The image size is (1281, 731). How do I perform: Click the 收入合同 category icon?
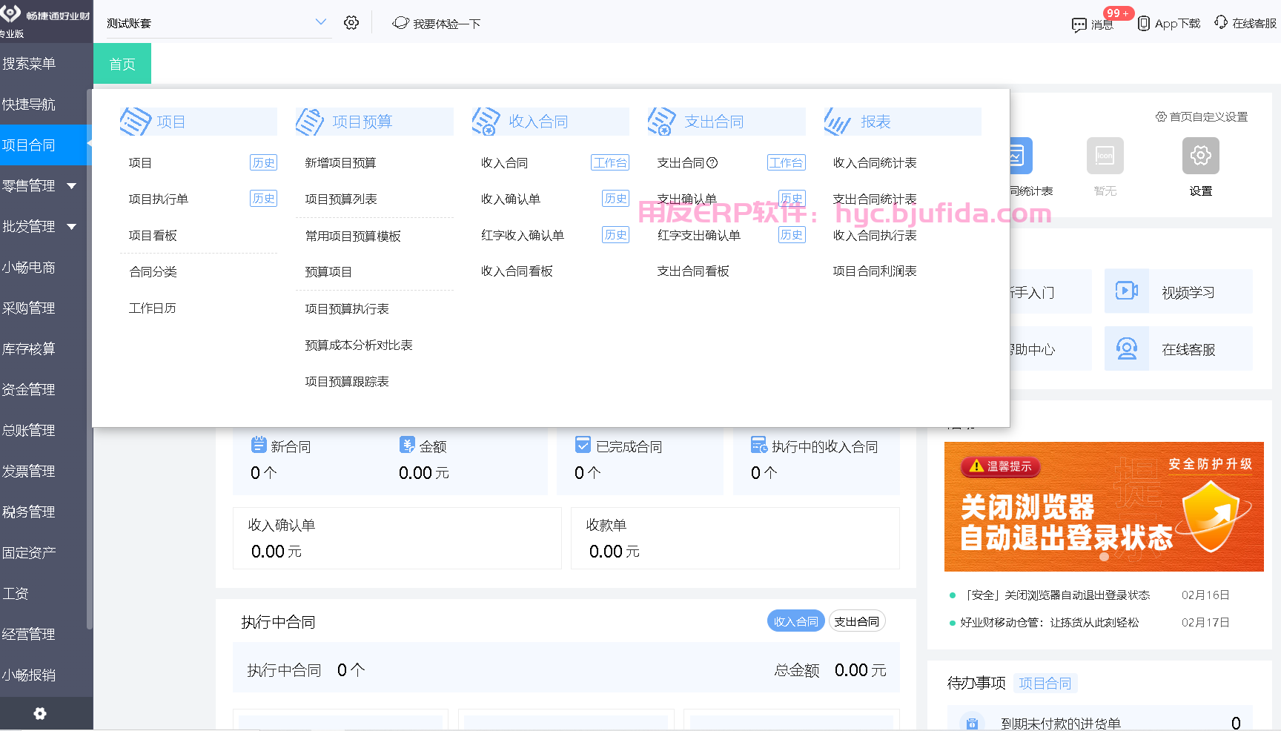486,122
